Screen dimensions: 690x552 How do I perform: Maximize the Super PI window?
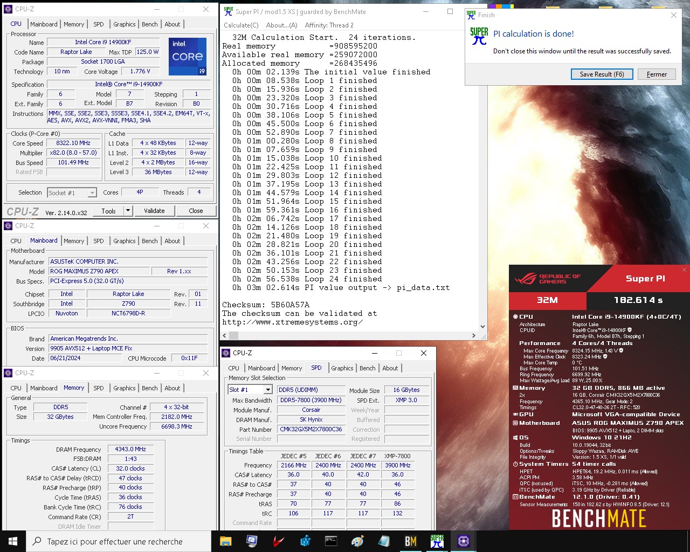coord(450,11)
